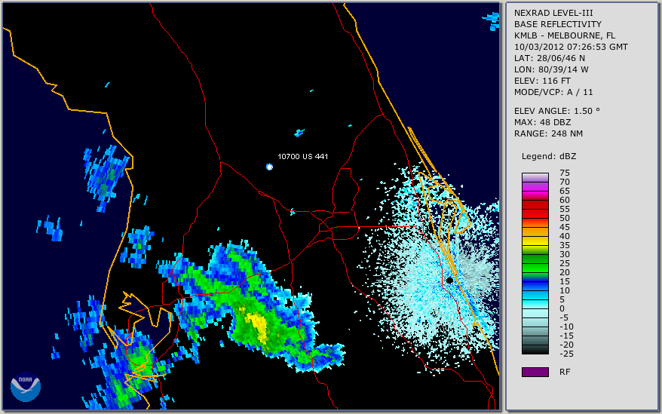Viewport: 662px width, 414px height.
Task: Click the yellow 35 dBZ storm core
Action: click(257, 327)
